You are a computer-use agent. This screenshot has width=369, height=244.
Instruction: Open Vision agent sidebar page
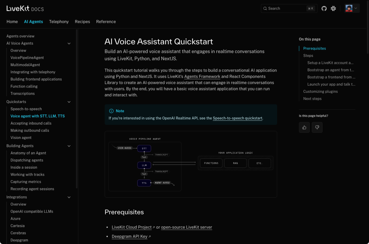[21, 138]
